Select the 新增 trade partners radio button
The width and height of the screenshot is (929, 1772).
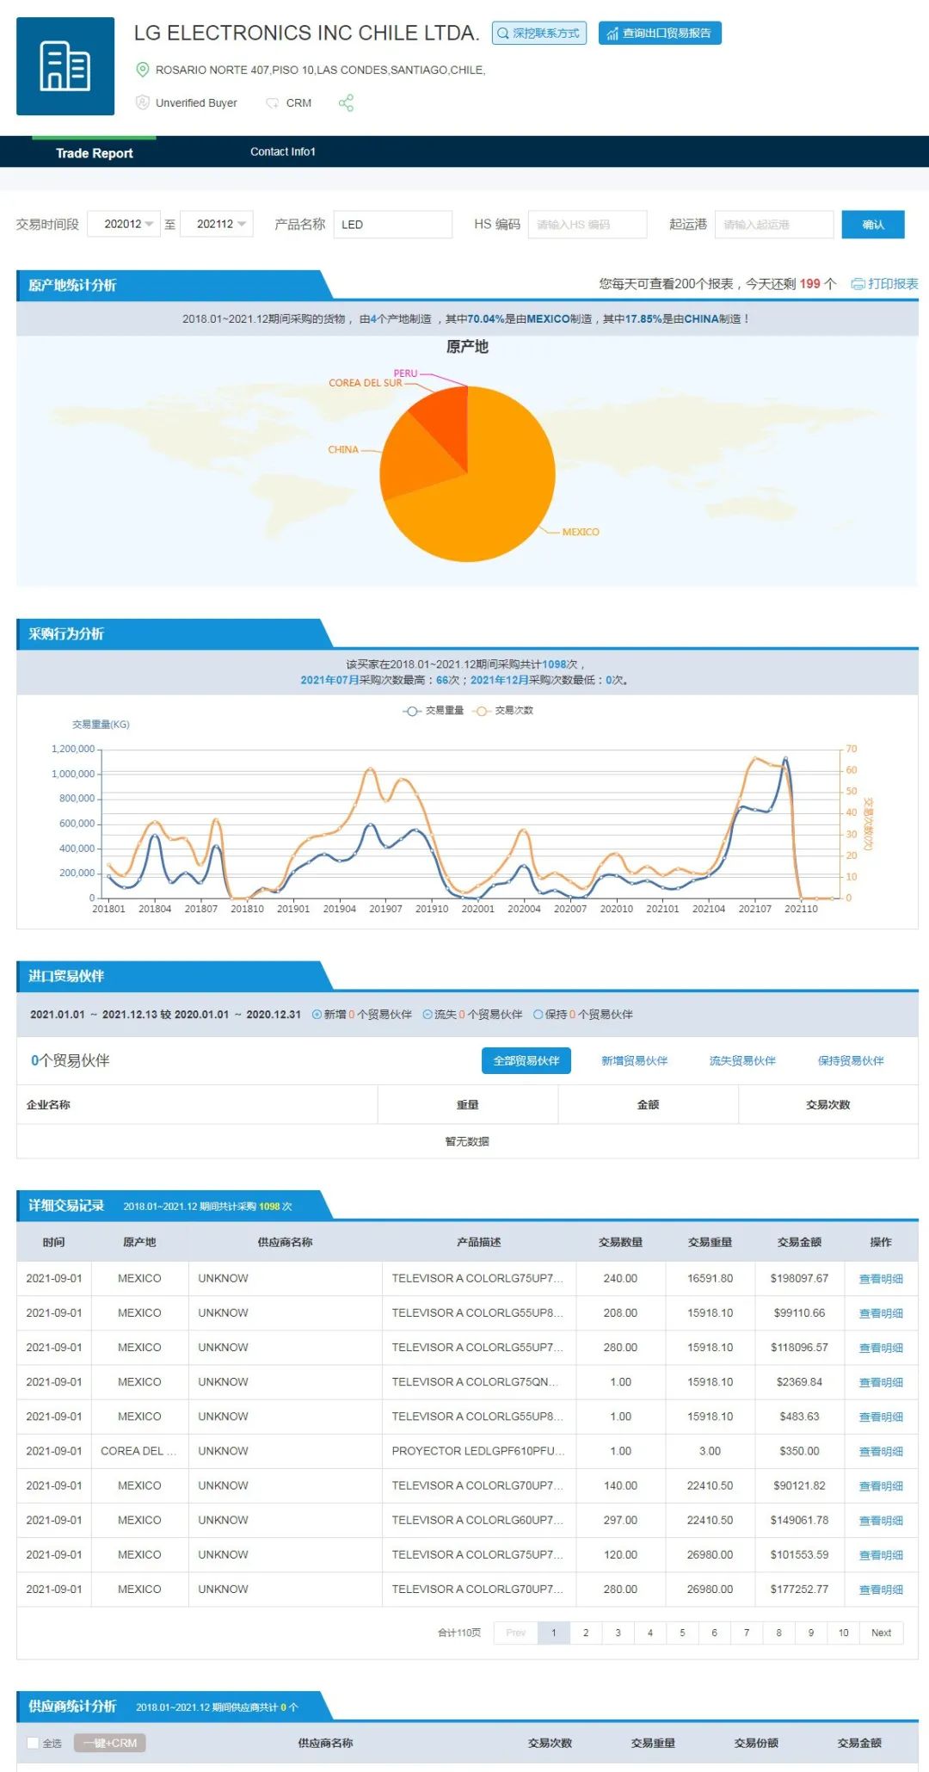(317, 1015)
